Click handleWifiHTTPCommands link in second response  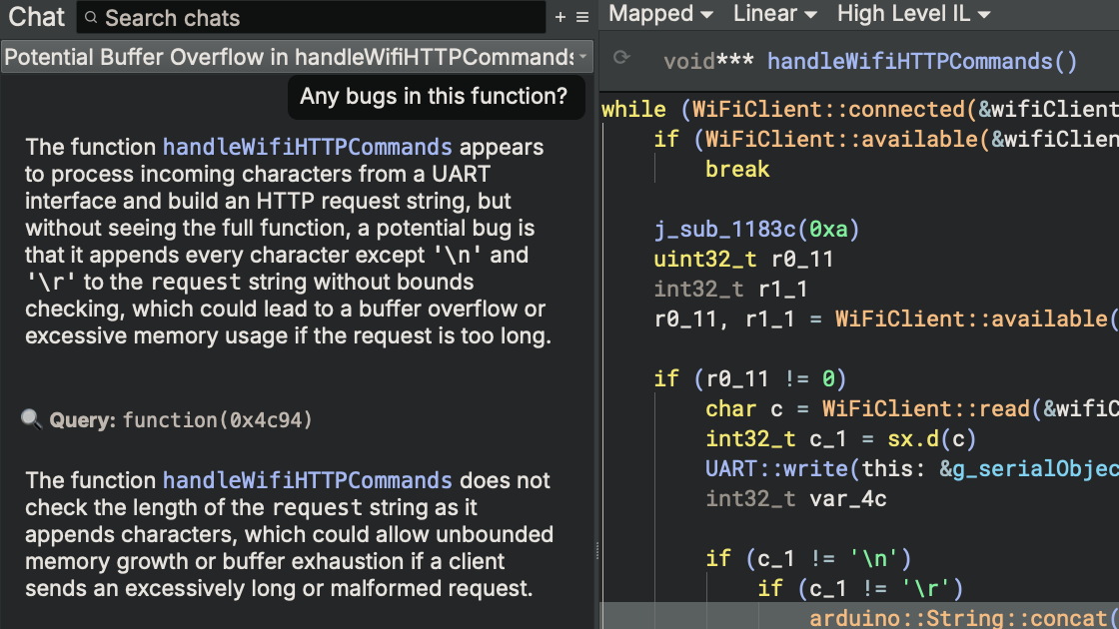(x=308, y=480)
